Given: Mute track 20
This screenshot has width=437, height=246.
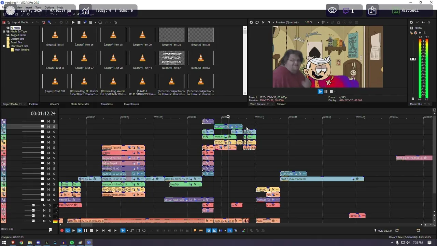Looking at the screenshot, I should (x=44, y=221).
